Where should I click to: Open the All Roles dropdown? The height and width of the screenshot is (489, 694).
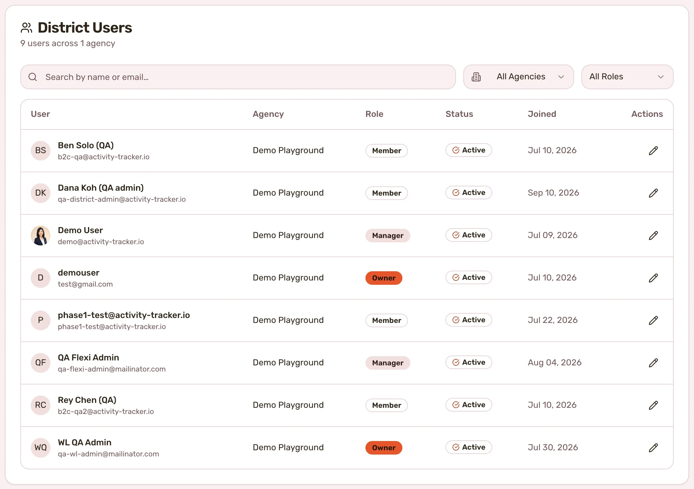pos(627,77)
